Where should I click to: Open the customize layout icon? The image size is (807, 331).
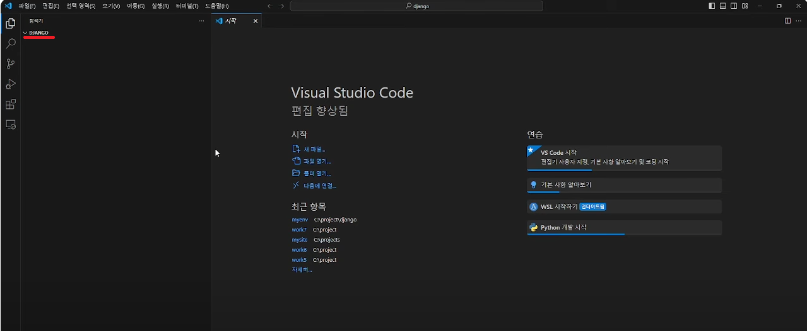click(x=745, y=6)
